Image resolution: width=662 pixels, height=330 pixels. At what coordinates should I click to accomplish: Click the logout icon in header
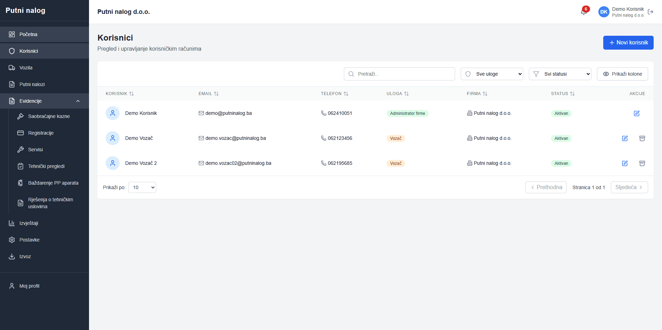click(x=651, y=12)
